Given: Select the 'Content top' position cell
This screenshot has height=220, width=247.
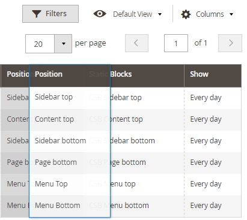Looking at the screenshot, I should pyautogui.click(x=70, y=120).
